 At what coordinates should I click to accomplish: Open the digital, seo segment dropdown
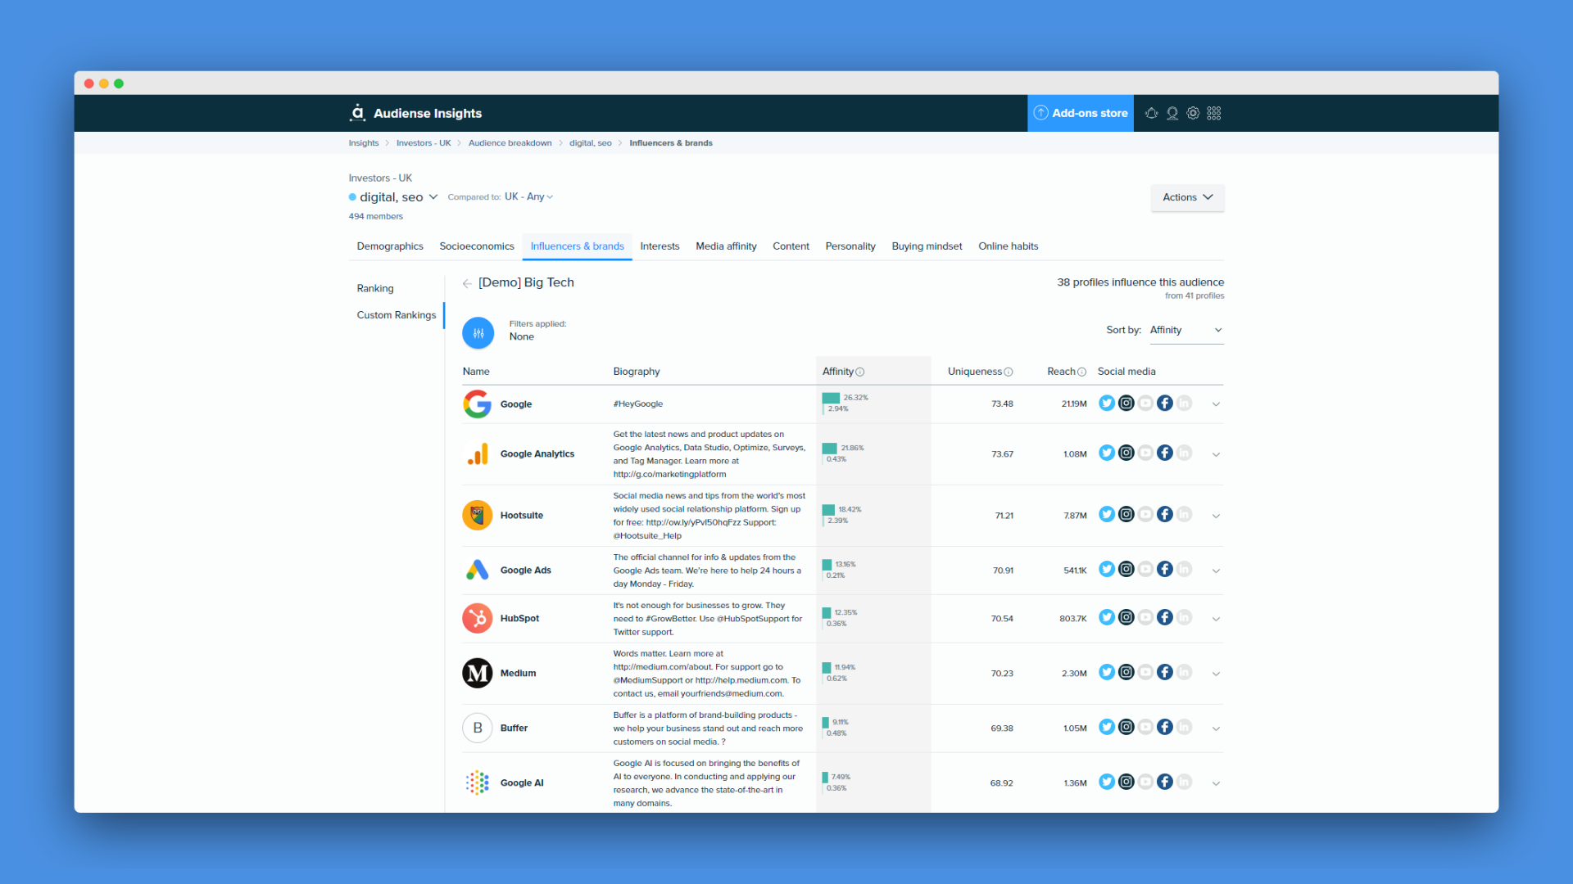click(399, 197)
